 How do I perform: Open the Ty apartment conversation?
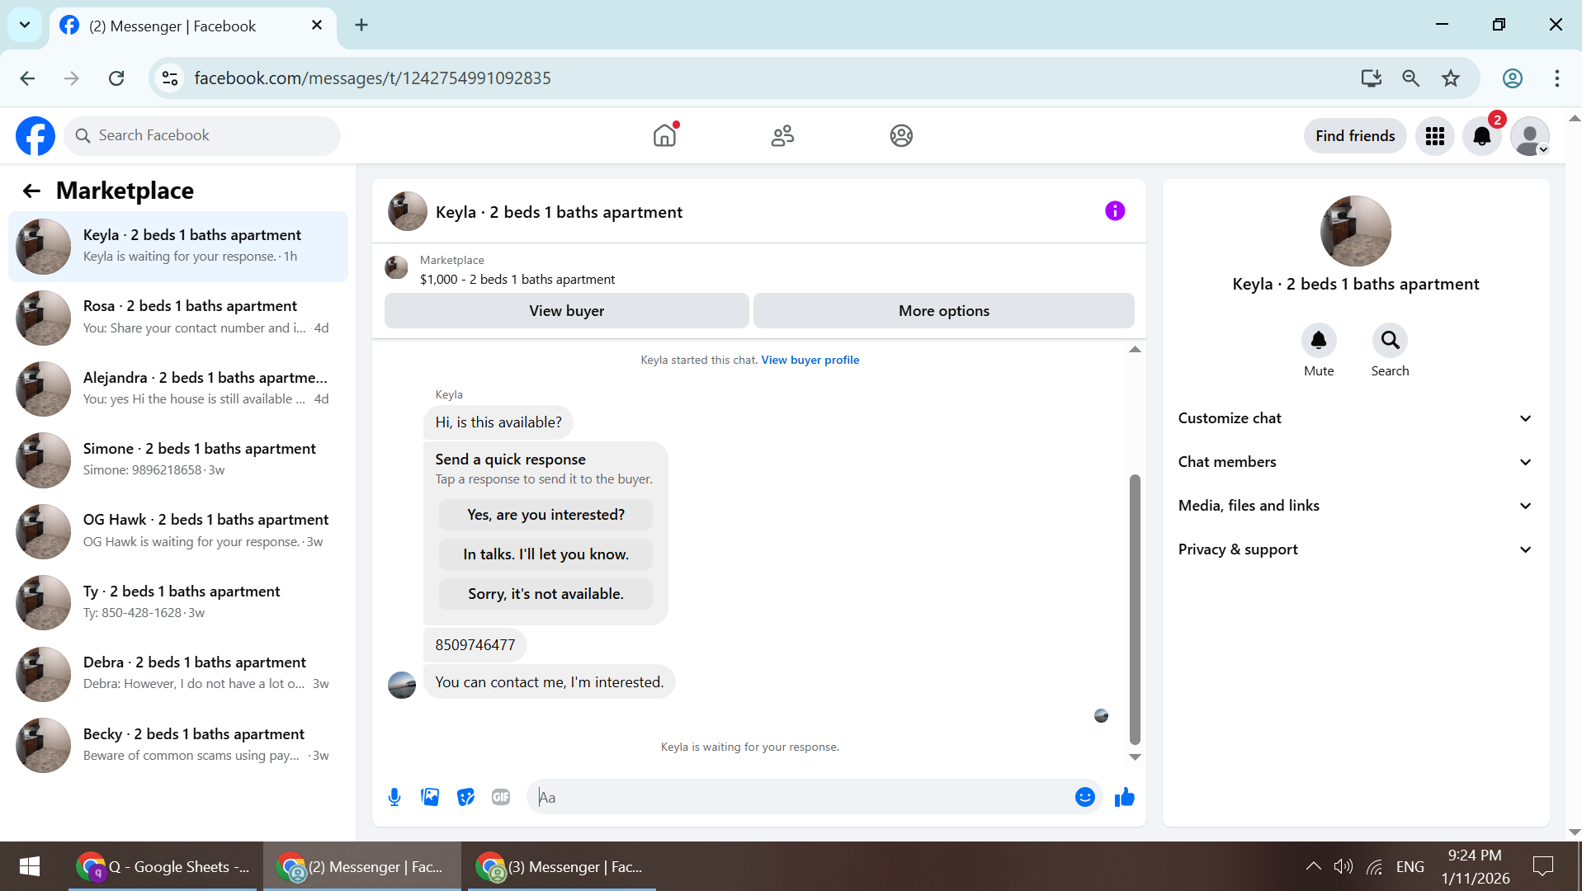(177, 602)
